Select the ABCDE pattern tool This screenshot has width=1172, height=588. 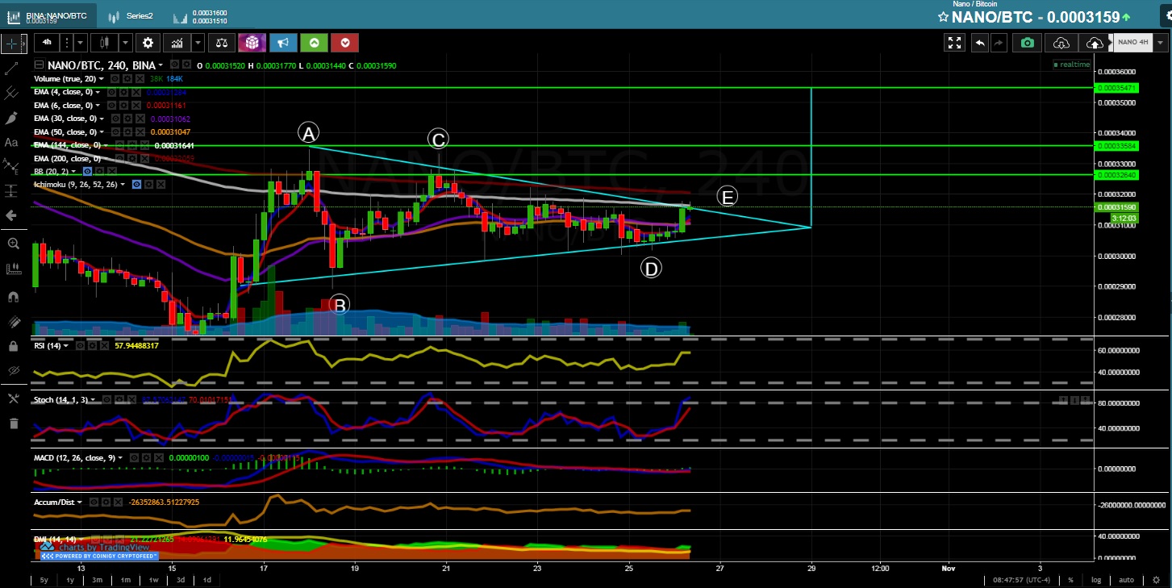point(12,166)
